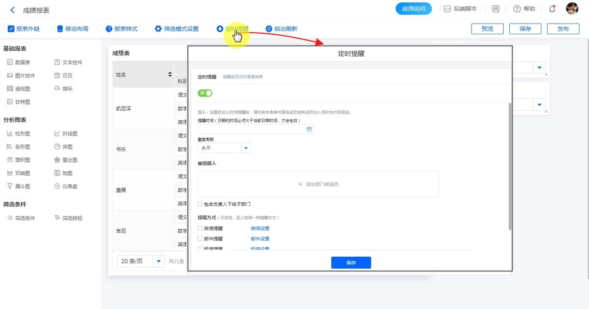589x309 pixels.
Task: Open 筛选模式设置 in the toolbar
Action: pyautogui.click(x=176, y=29)
